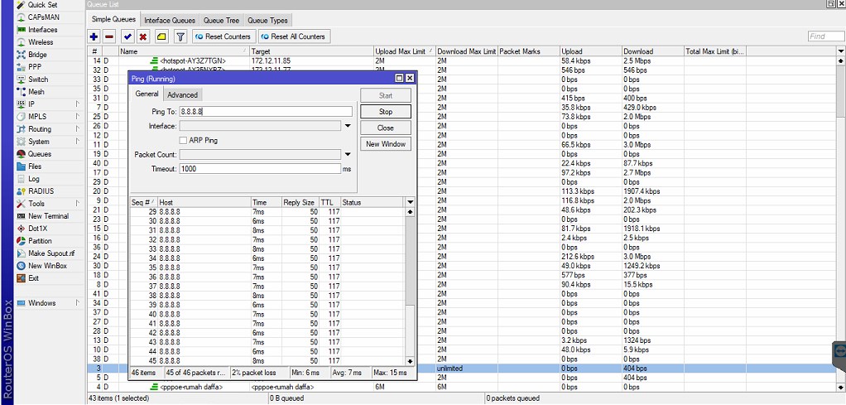This screenshot has width=846, height=405.
Task: Click the blue plus Add queue icon
Action: tap(94, 36)
